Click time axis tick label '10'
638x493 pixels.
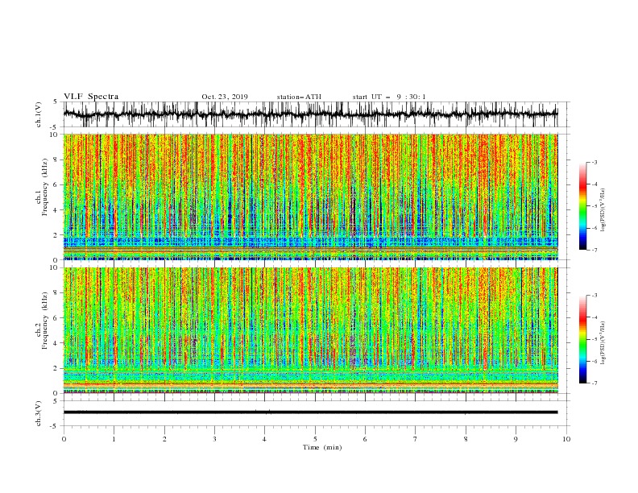566,439
